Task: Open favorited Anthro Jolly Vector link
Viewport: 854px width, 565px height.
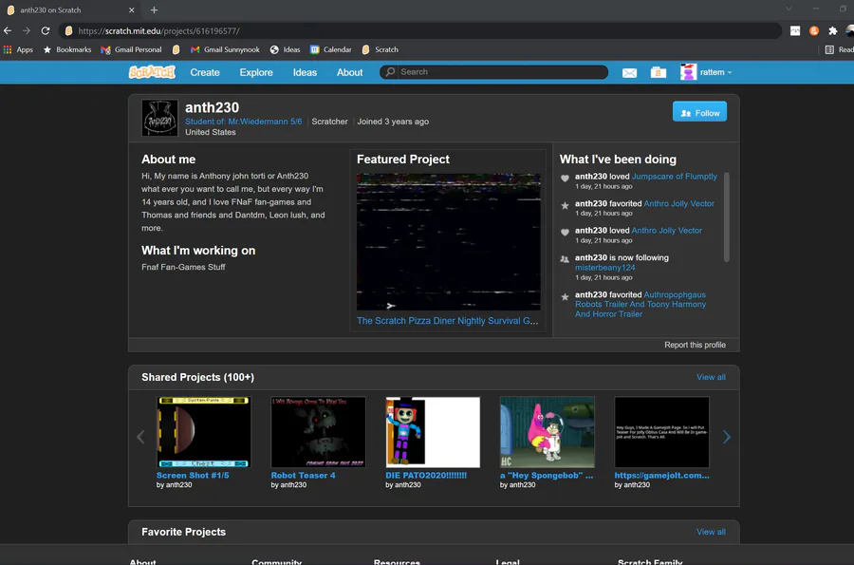Action: [x=678, y=204]
